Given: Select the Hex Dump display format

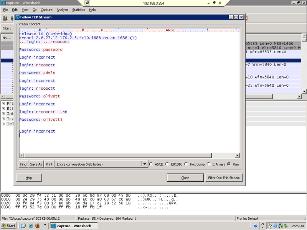Looking at the screenshot, I should [x=186, y=164].
